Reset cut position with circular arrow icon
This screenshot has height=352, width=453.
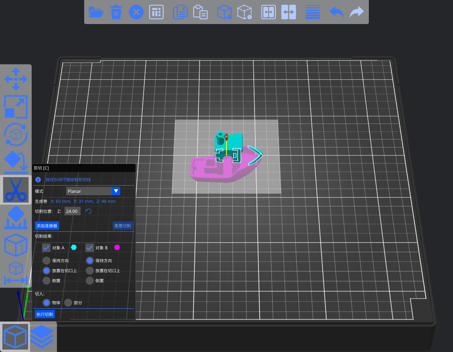pyautogui.click(x=89, y=211)
